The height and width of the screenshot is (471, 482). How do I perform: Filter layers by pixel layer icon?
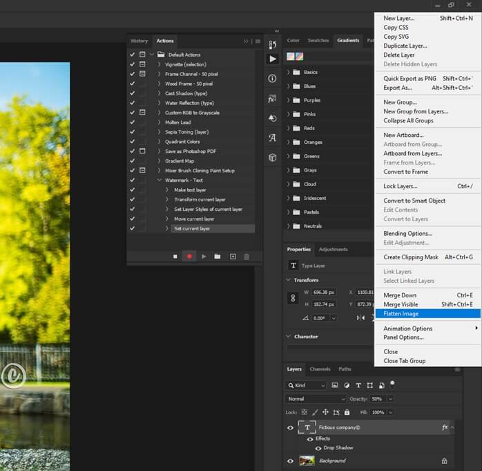[335, 385]
